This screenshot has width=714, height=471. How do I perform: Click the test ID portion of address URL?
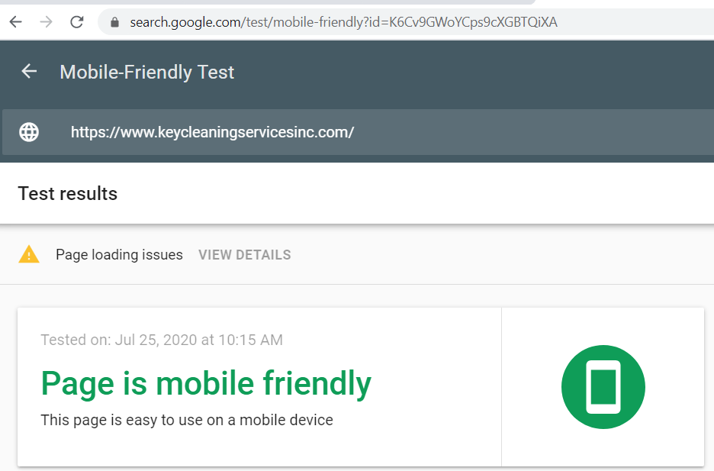point(473,22)
